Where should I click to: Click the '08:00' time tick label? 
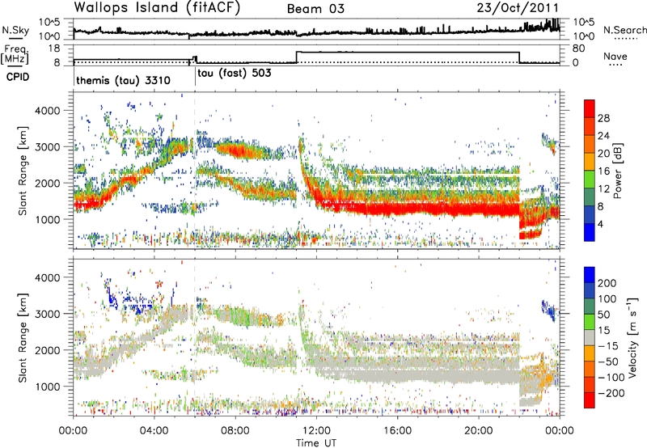235,431
